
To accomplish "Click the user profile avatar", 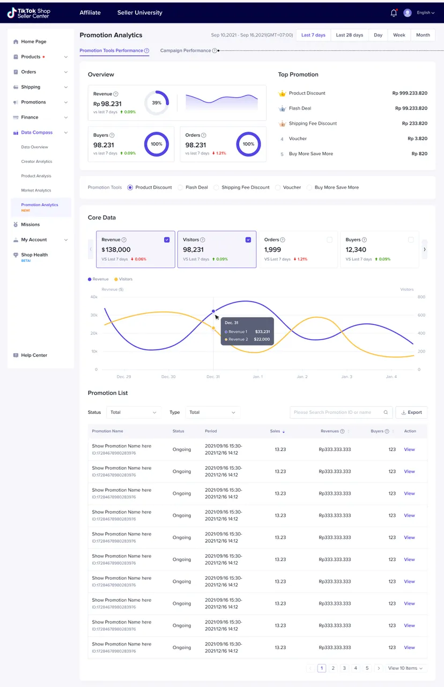I will [408, 12].
